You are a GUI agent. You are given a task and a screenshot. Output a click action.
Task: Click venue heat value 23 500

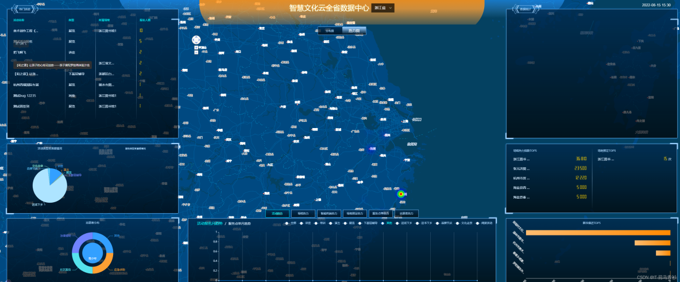point(581,168)
